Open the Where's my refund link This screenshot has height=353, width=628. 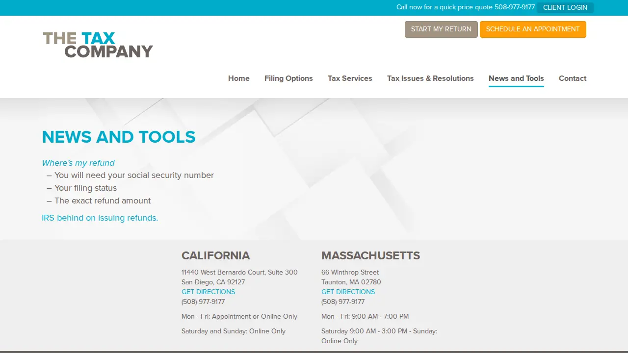click(78, 163)
